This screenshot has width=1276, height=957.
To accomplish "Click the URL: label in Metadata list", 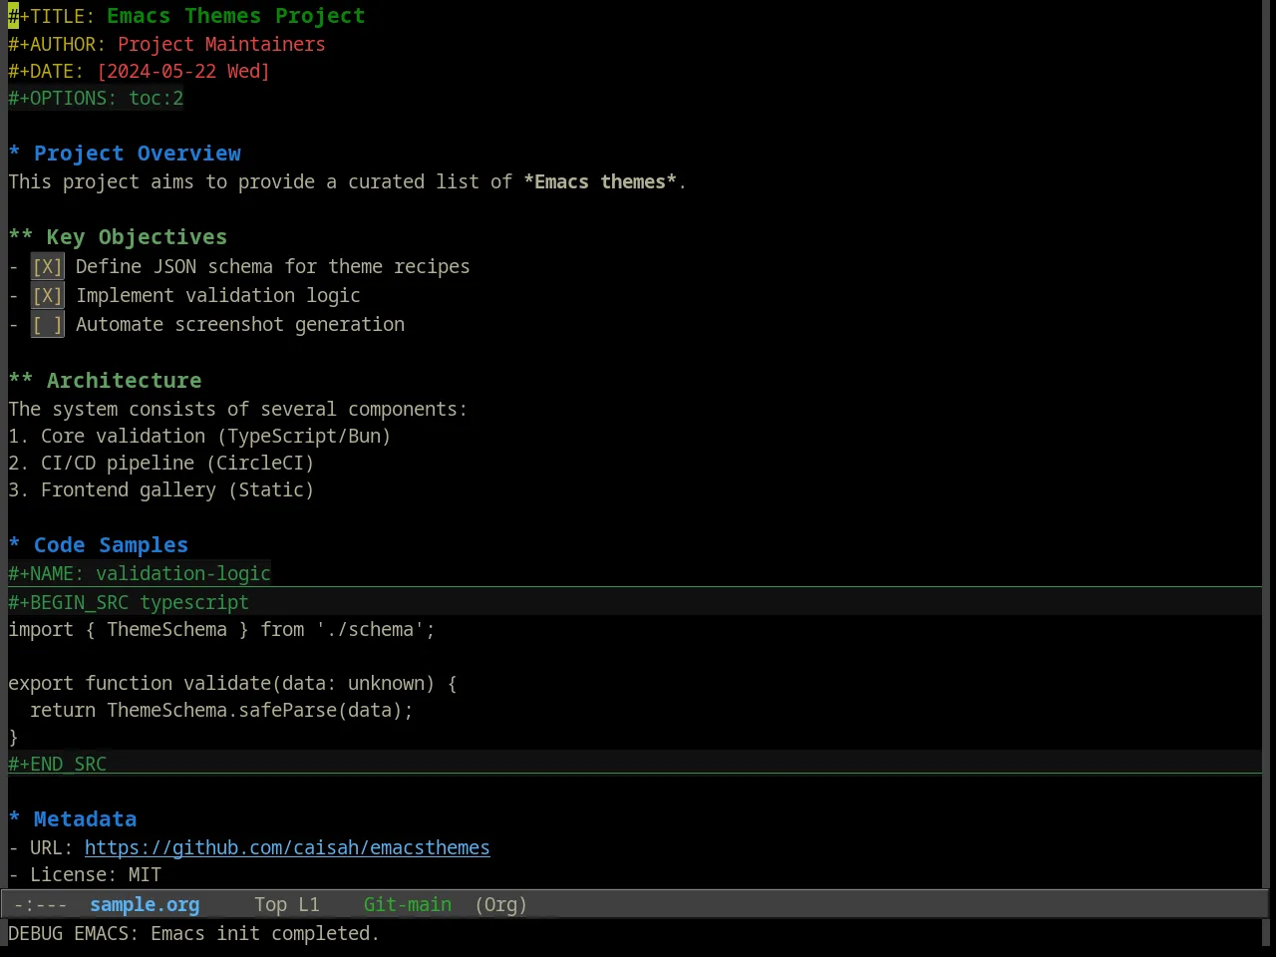I will (51, 847).
